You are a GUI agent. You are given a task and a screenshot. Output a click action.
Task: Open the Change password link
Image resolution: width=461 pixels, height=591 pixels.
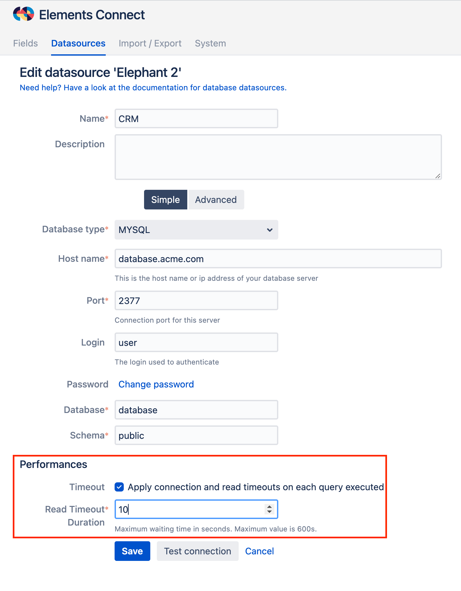156,384
